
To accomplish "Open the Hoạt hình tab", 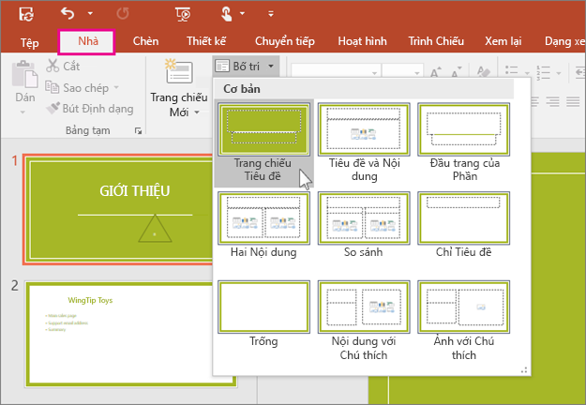I will point(362,41).
